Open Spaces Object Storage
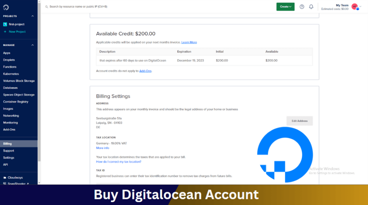This screenshot has width=368, height=205. 19,95
